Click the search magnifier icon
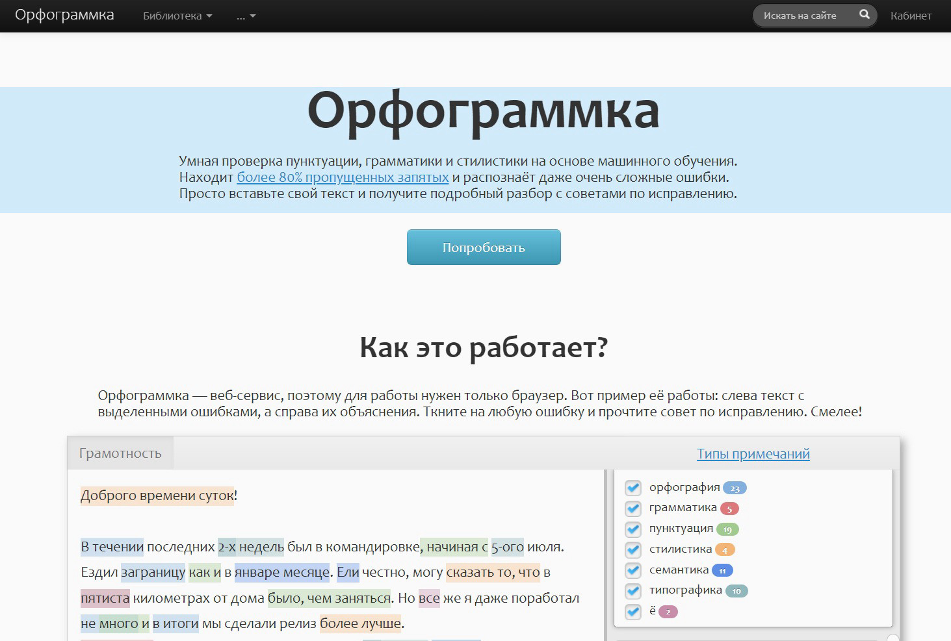The height and width of the screenshot is (641, 951). click(x=864, y=14)
